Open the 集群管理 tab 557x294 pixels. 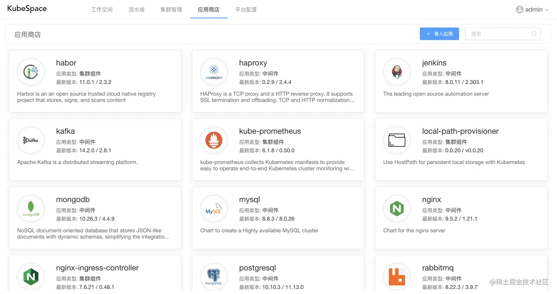[171, 10]
